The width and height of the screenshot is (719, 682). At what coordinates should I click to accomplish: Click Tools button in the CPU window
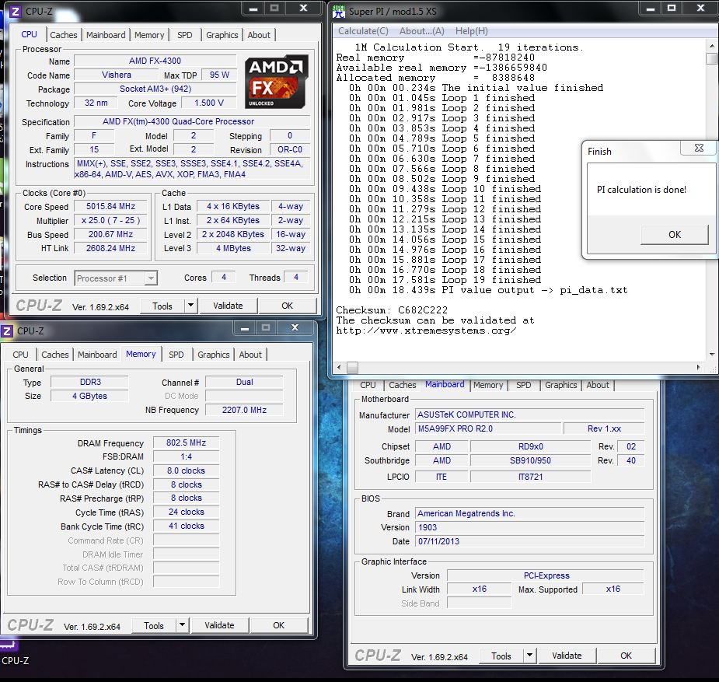pyautogui.click(x=162, y=306)
